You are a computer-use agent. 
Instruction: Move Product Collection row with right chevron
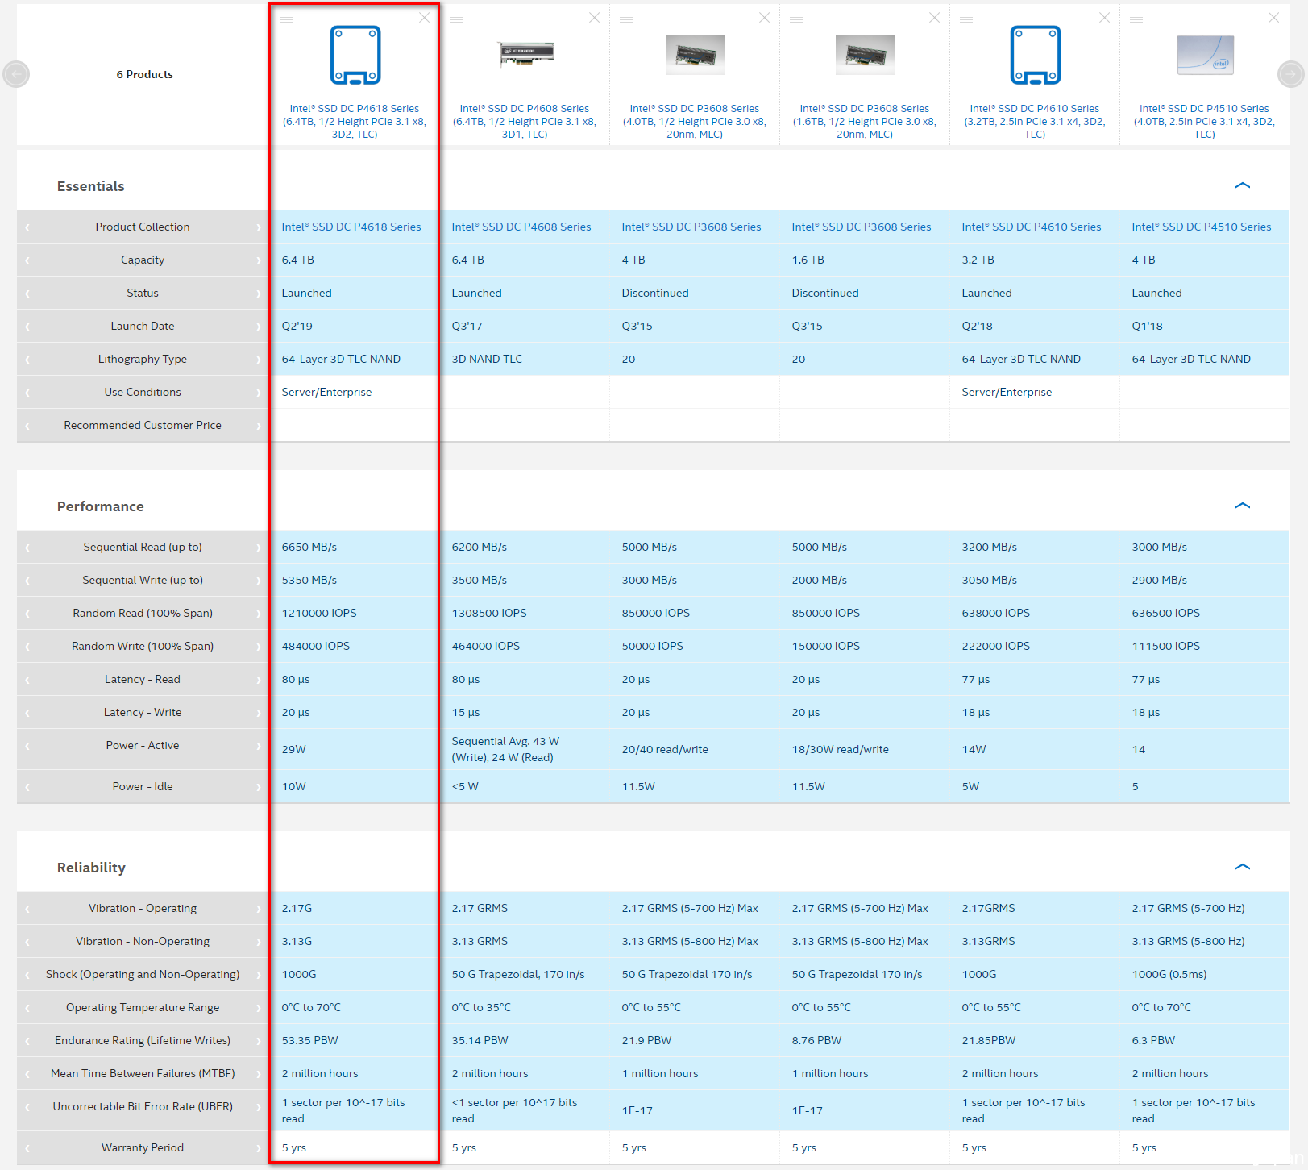coord(259,227)
